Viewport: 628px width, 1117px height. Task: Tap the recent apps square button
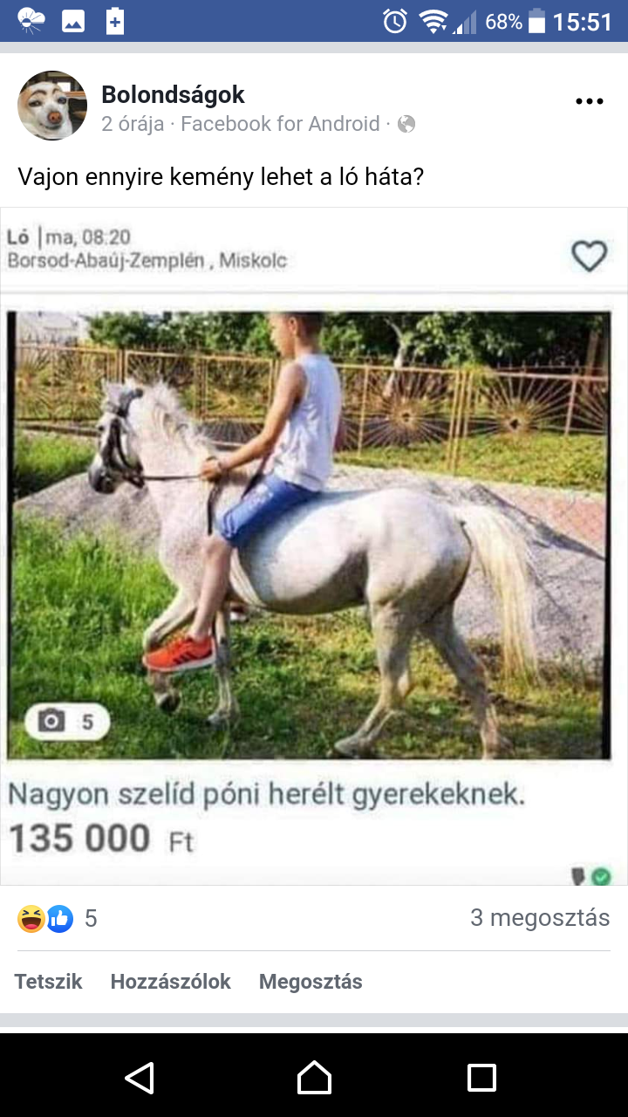click(481, 1078)
